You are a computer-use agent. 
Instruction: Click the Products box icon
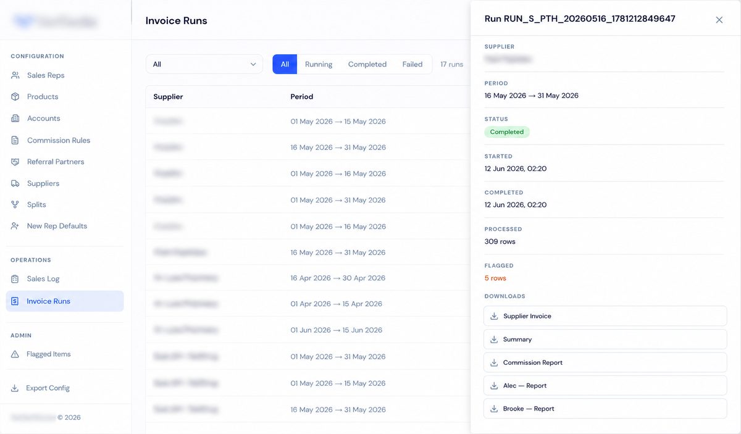(15, 97)
